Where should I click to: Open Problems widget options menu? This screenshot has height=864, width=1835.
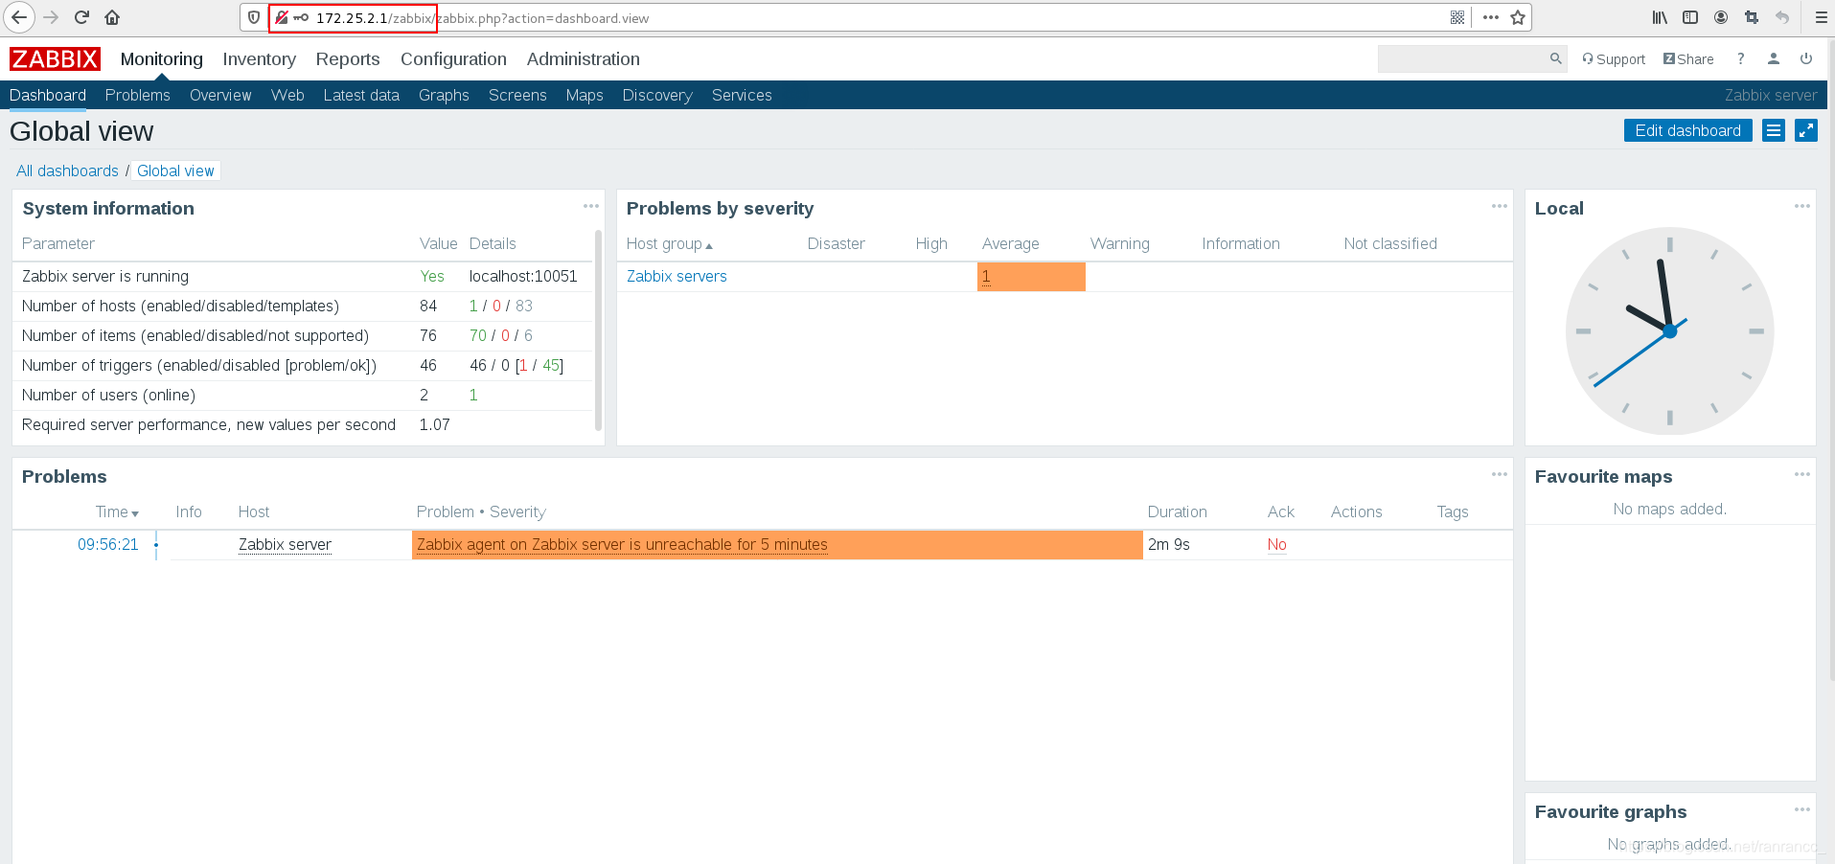[x=1500, y=474]
